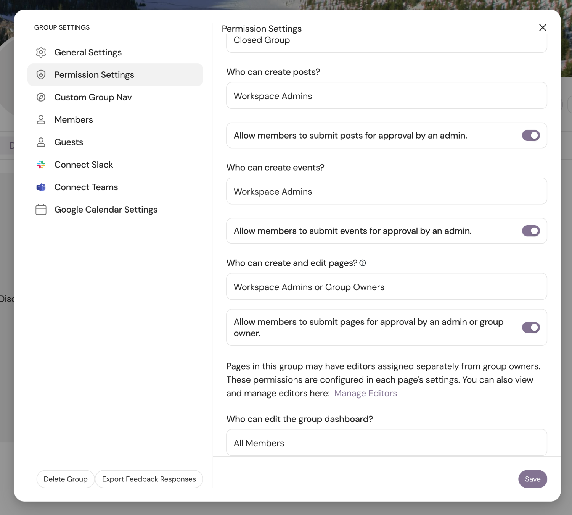The image size is (572, 515).
Task: Expand 'Who can create and edit pages?' dropdown
Action: click(x=386, y=287)
